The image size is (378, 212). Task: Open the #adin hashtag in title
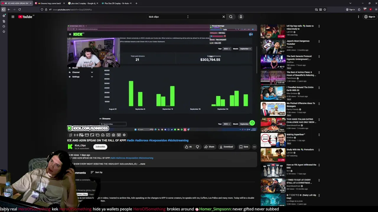pyautogui.click(x=131, y=140)
